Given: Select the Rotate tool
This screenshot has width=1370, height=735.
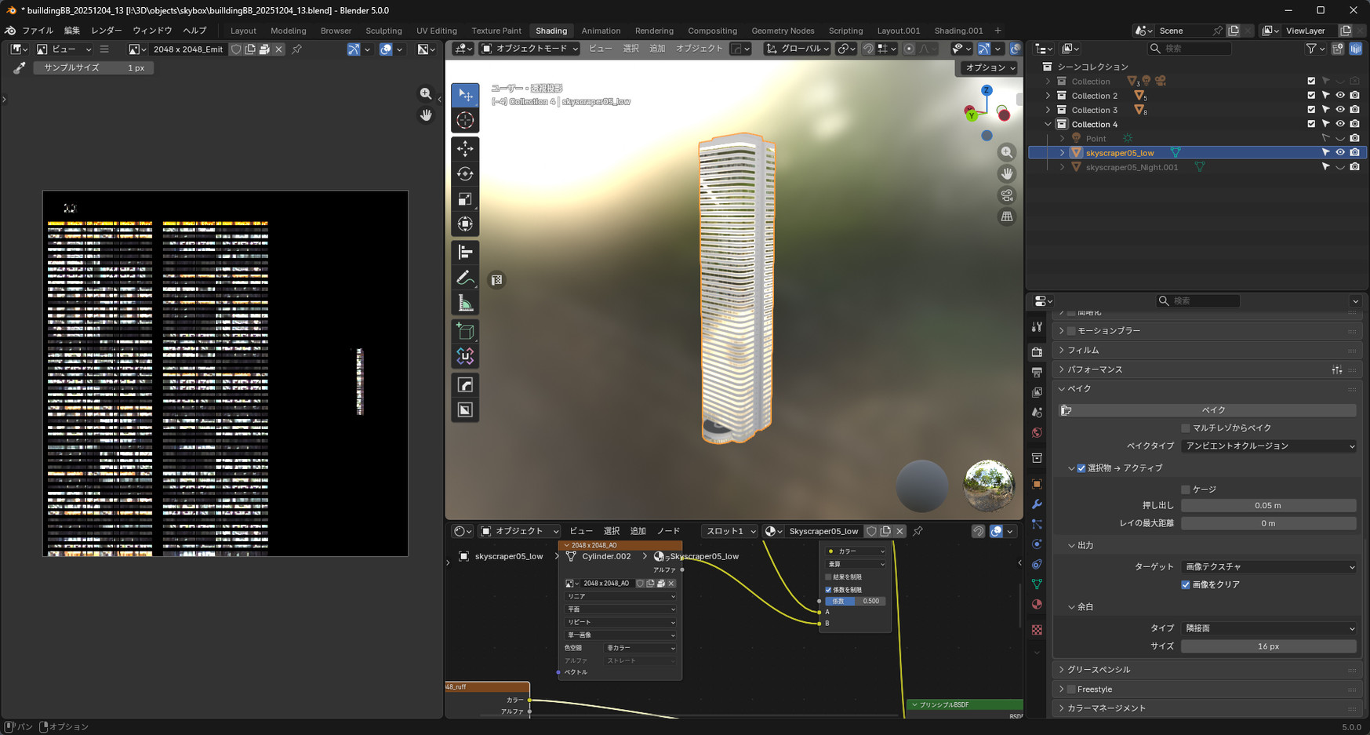Looking at the screenshot, I should pyautogui.click(x=465, y=173).
